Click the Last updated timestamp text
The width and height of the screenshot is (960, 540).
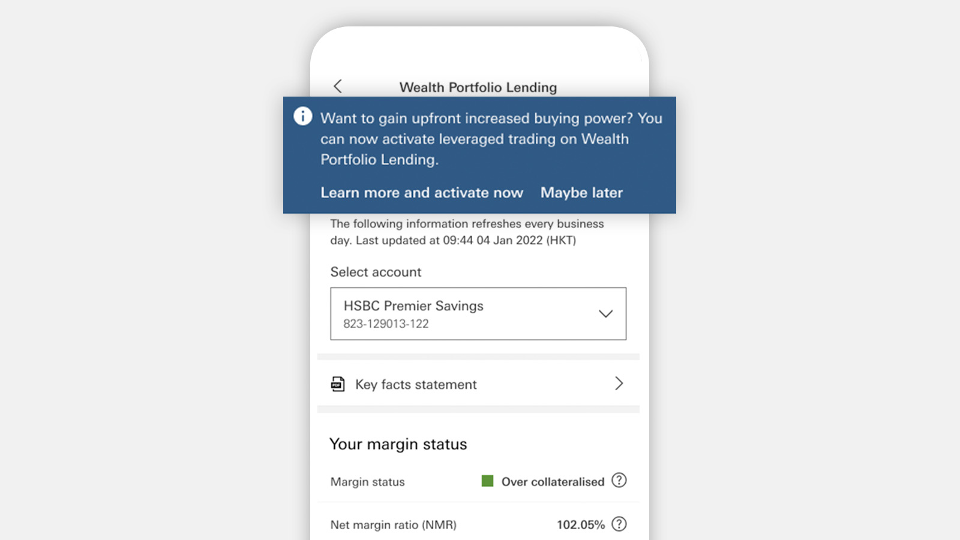[466, 241]
